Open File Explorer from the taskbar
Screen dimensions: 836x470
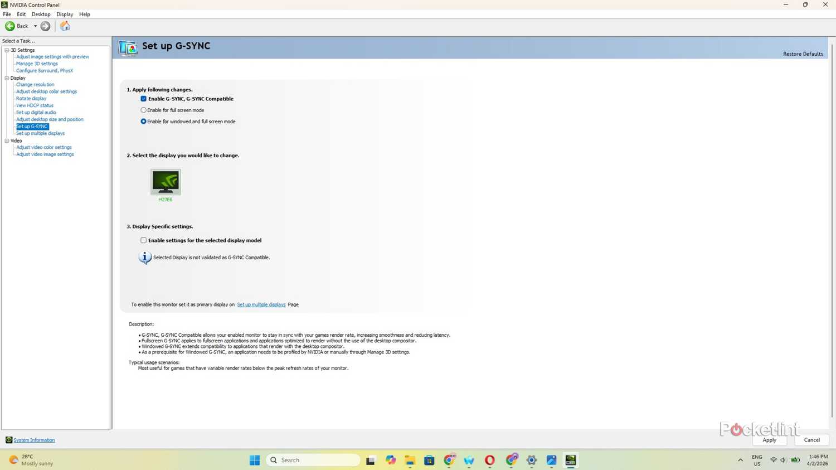point(410,460)
